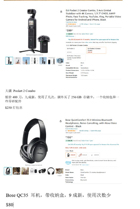Select the folded black headphones thumbnail
140x209 pixels.
pos(42,171)
